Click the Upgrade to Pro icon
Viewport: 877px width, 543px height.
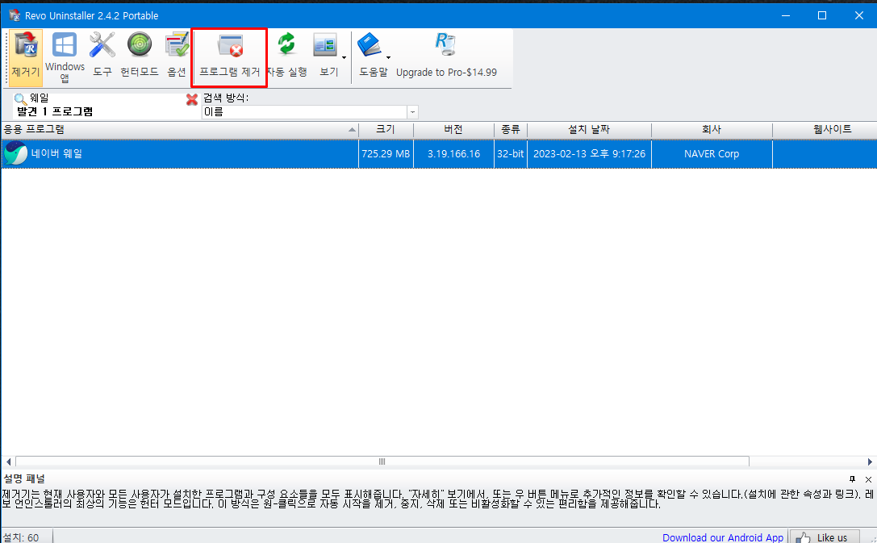click(445, 46)
